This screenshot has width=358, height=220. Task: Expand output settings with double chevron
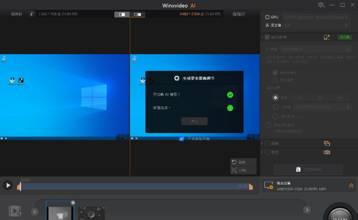click(x=351, y=185)
